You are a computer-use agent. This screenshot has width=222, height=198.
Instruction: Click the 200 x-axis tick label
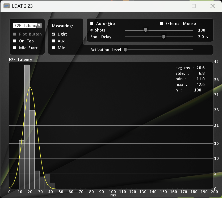tap(214, 192)
